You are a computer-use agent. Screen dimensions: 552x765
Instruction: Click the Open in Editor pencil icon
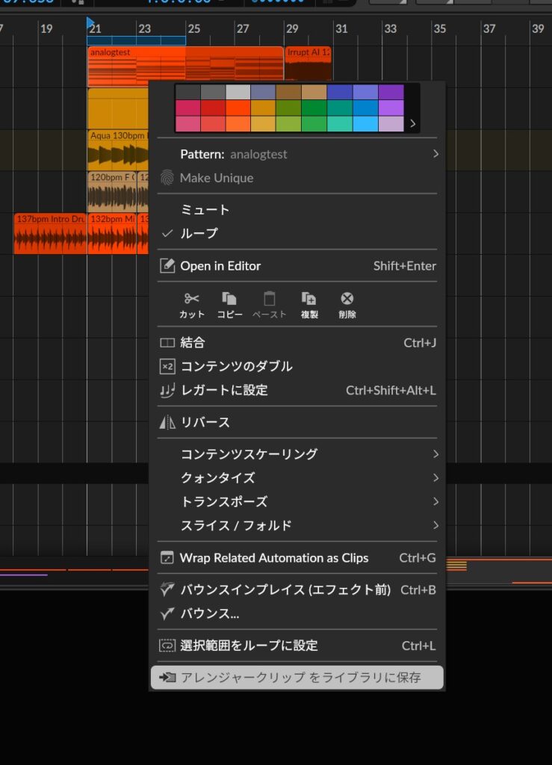tap(167, 266)
